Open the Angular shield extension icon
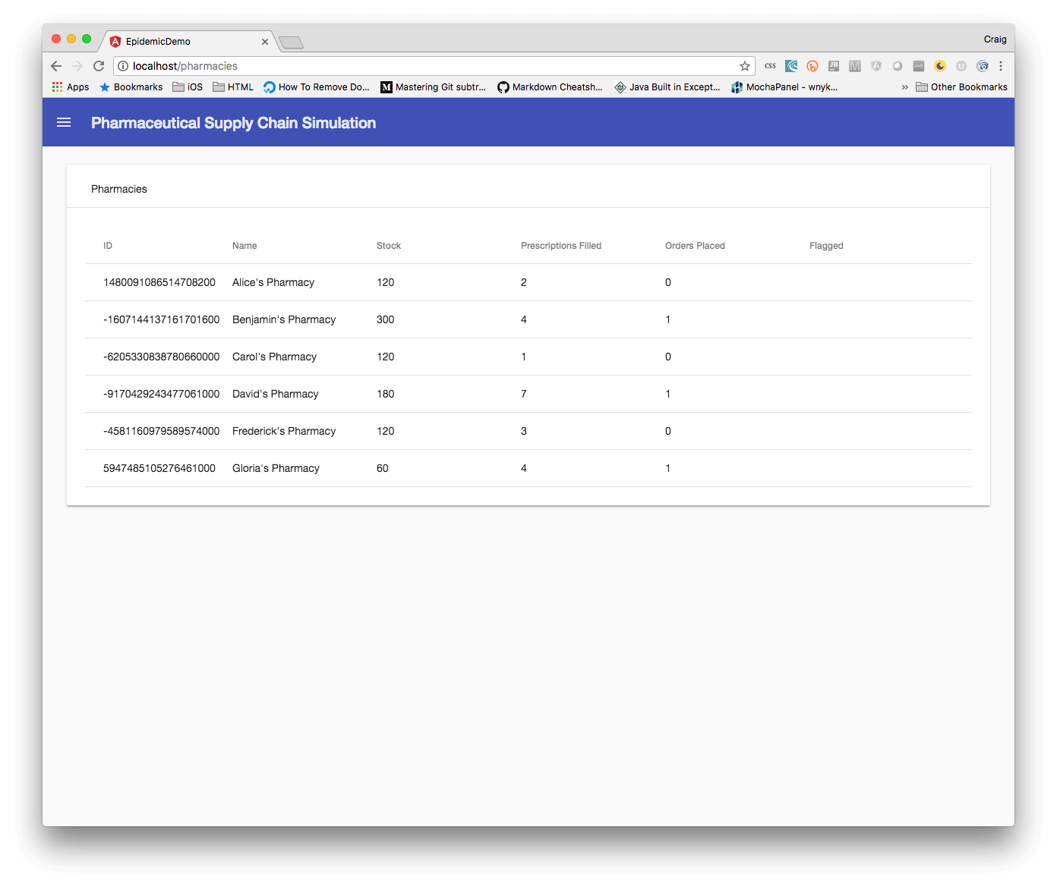Image resolution: width=1057 pixels, height=887 pixels. [876, 66]
